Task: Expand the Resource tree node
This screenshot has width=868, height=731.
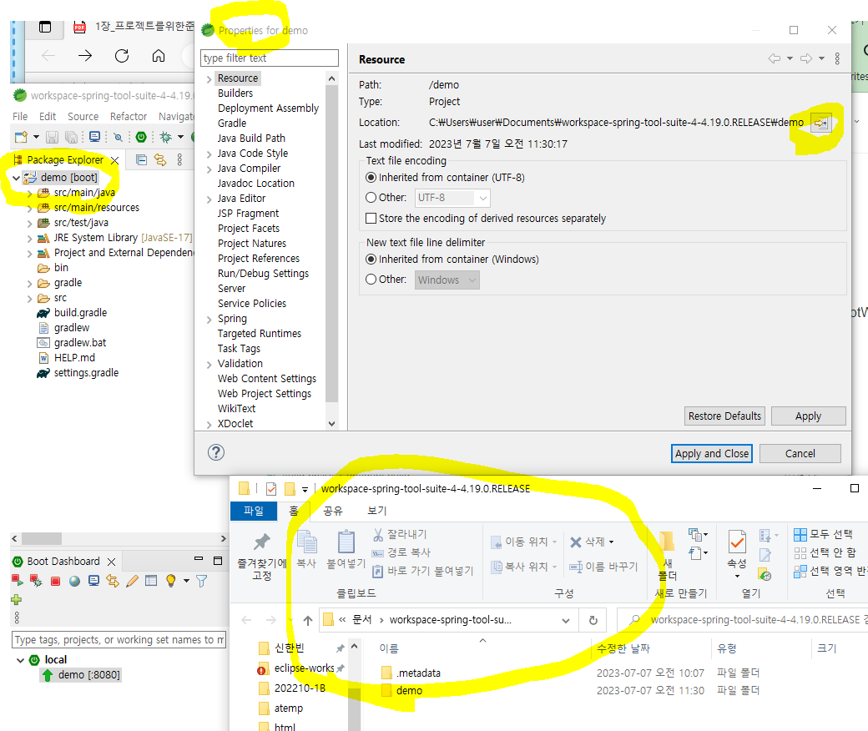Action: click(x=209, y=79)
